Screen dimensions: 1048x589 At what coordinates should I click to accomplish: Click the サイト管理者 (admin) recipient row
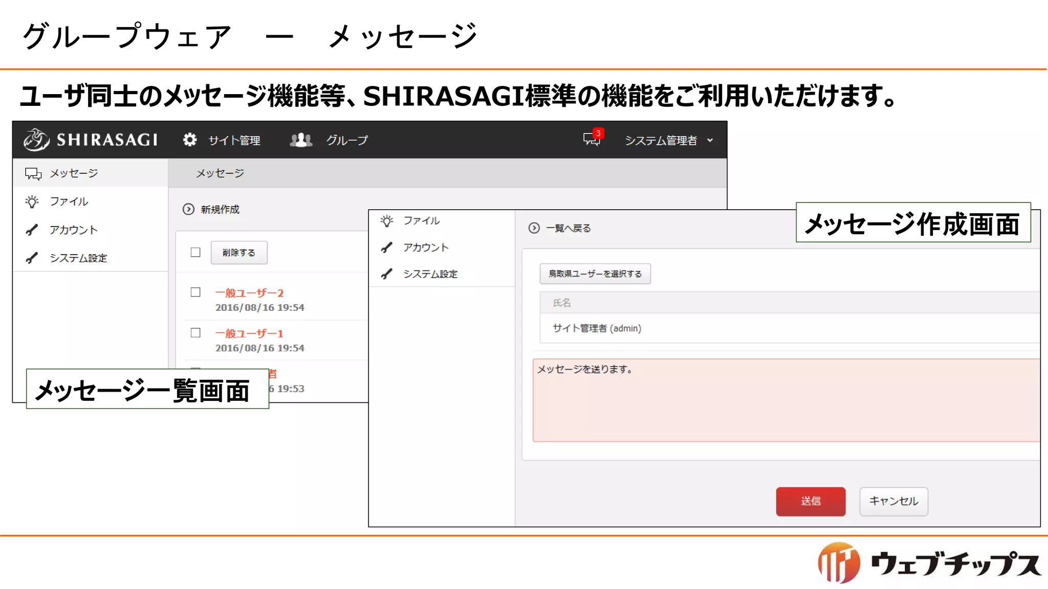(x=790, y=328)
